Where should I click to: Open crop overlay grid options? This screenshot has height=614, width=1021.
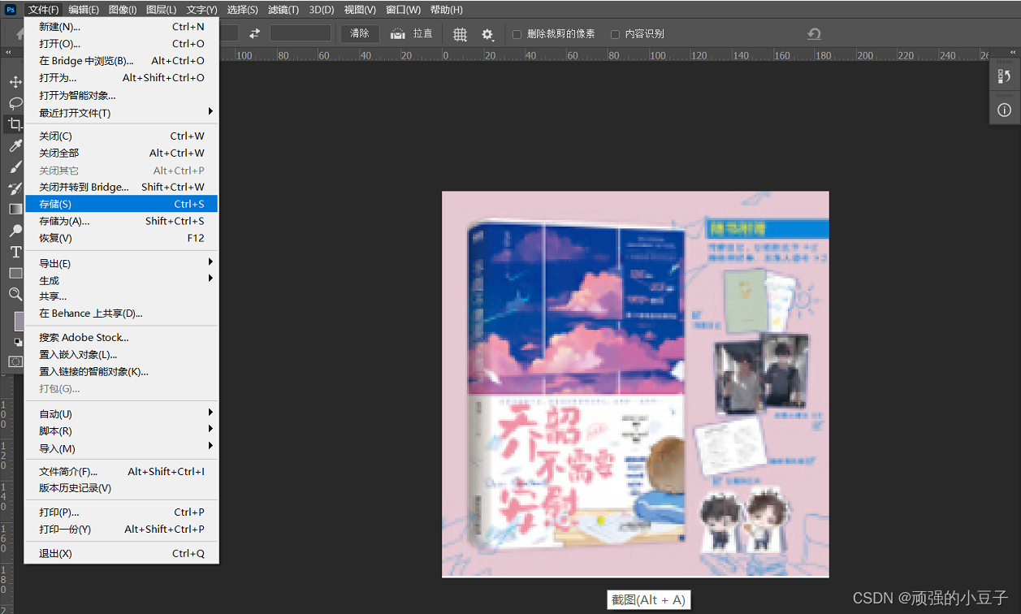[460, 34]
